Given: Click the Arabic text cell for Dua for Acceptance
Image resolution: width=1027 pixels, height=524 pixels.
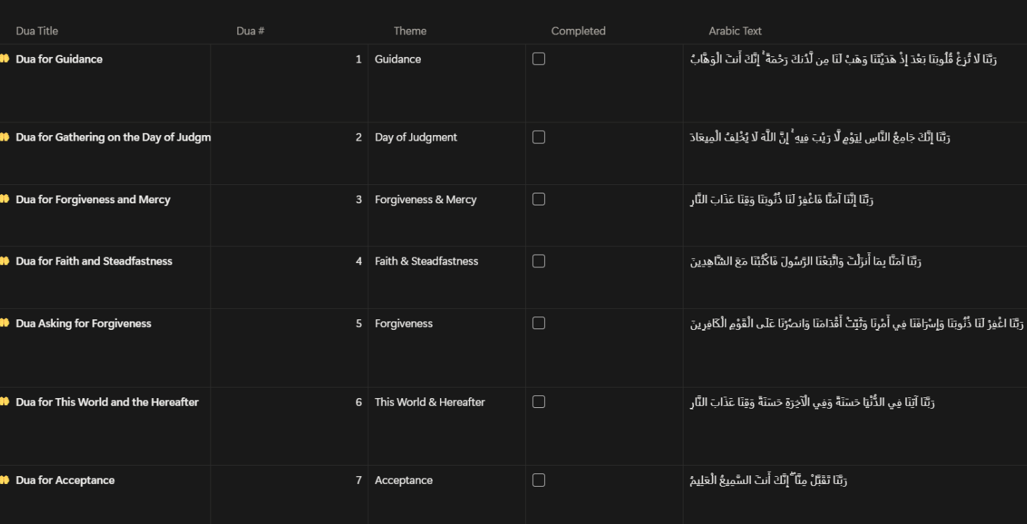Looking at the screenshot, I should pyautogui.click(x=769, y=480).
